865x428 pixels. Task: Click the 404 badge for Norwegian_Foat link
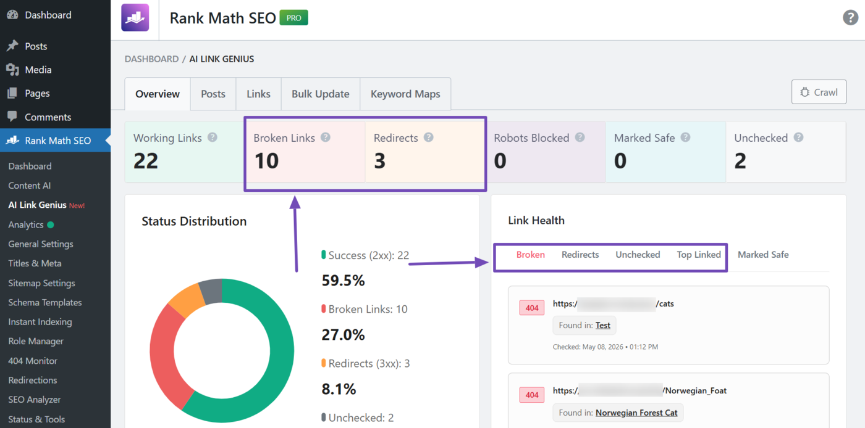532,395
